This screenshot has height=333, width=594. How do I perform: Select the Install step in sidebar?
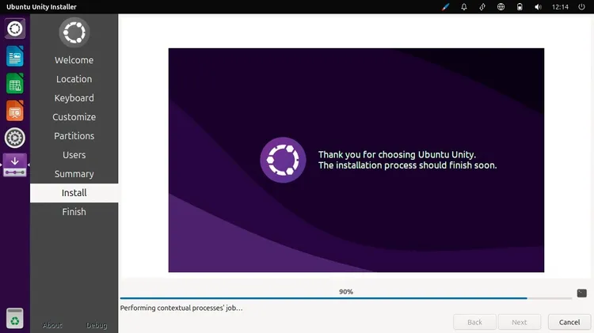pos(74,193)
